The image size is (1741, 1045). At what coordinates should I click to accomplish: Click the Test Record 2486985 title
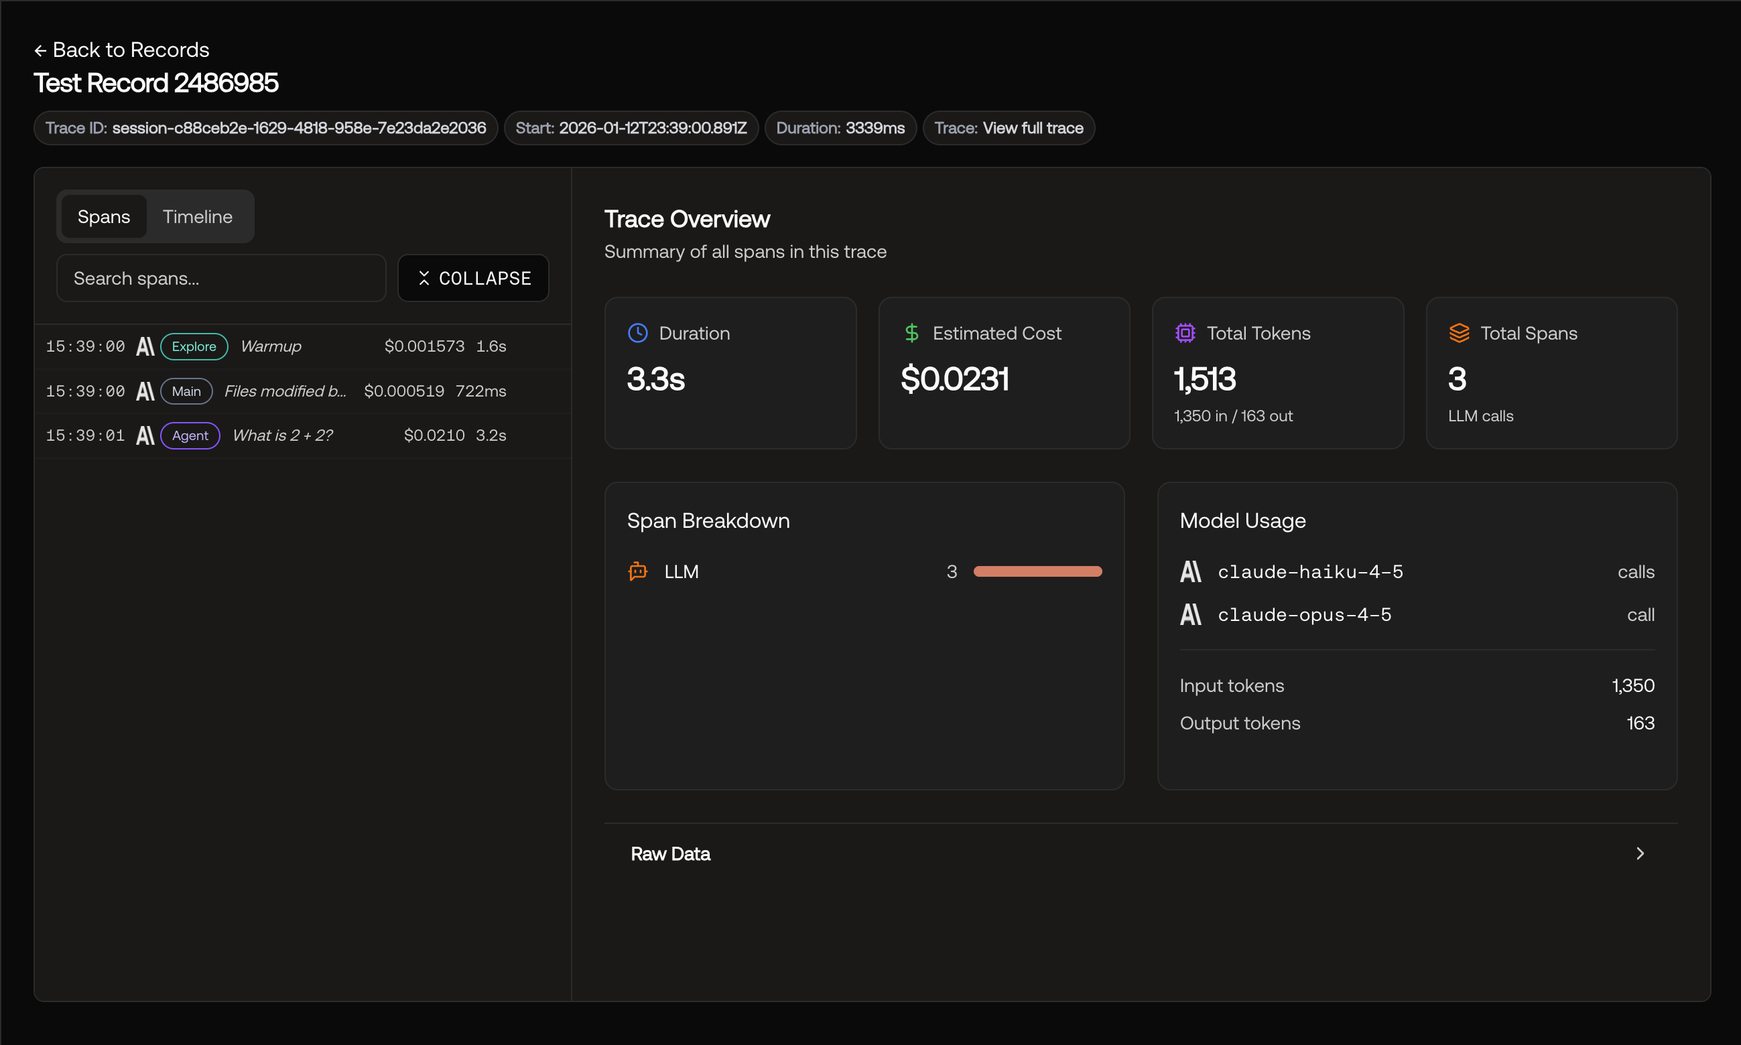point(156,83)
